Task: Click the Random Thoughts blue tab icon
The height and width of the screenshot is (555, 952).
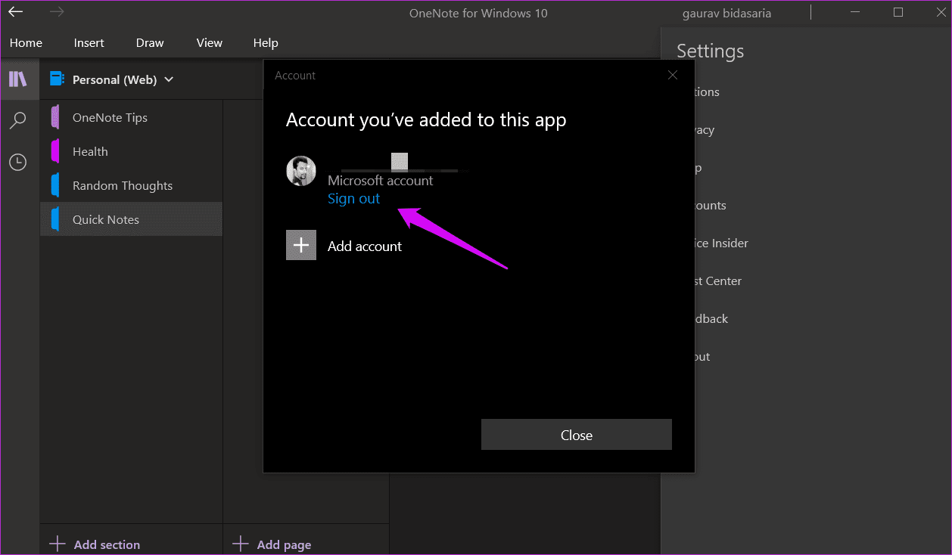Action: [55, 185]
